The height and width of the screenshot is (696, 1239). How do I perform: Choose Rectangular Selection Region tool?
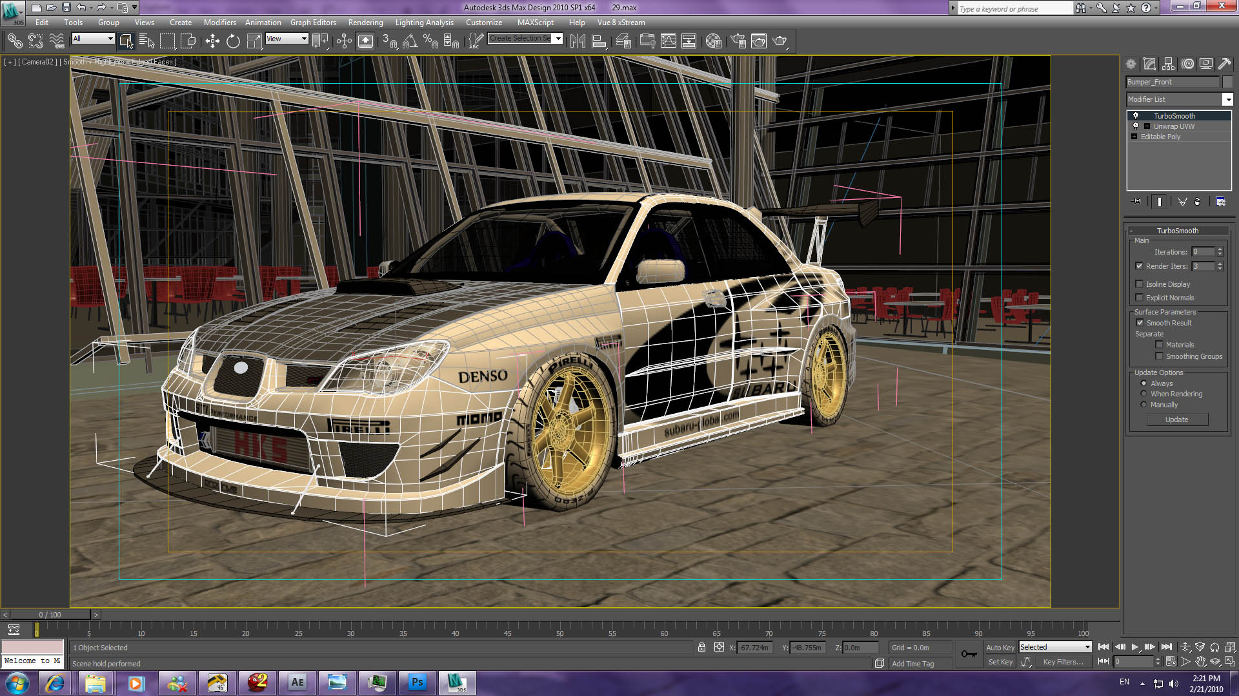coord(168,41)
